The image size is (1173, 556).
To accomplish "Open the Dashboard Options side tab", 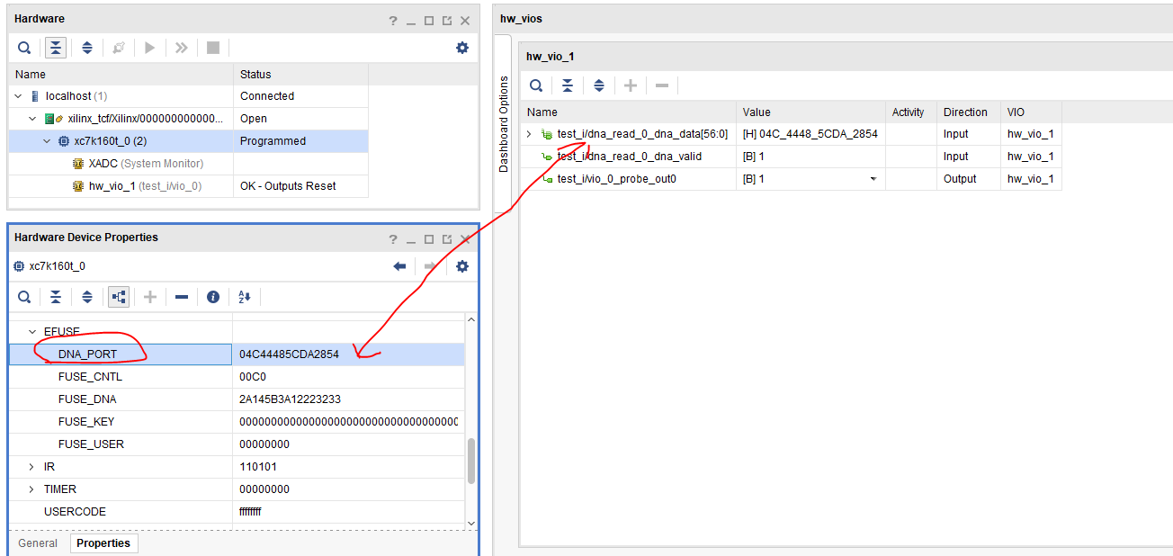I will (x=503, y=123).
